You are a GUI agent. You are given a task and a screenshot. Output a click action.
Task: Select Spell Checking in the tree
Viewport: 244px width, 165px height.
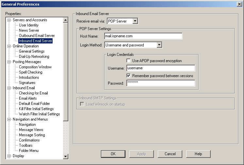click(x=30, y=72)
